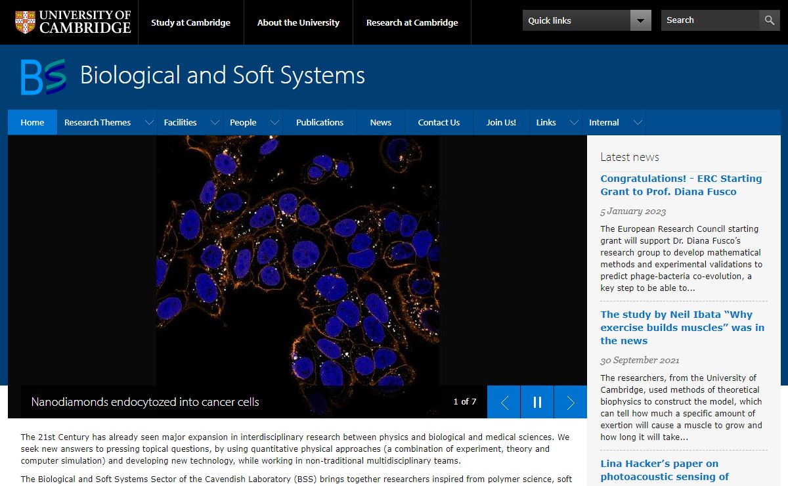Open the Publications menu item

[x=320, y=122]
